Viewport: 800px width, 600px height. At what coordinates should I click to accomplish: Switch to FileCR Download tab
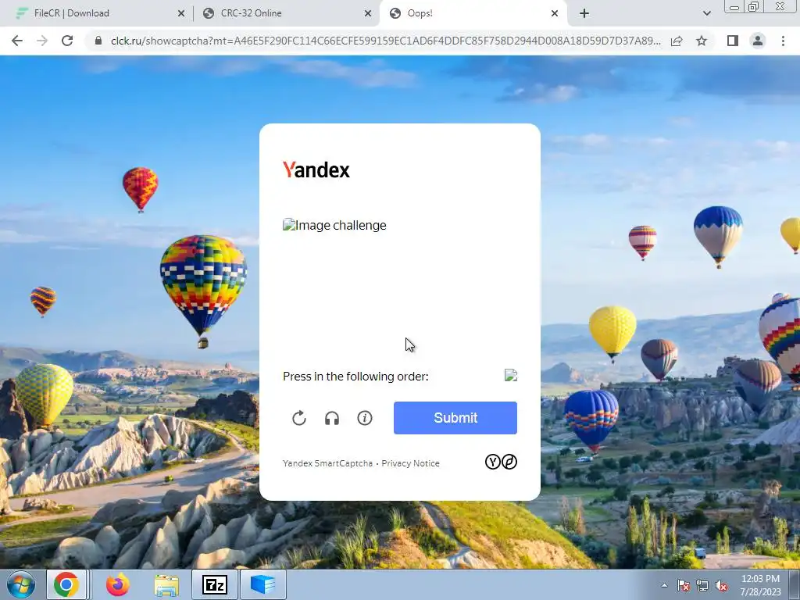coord(71,13)
